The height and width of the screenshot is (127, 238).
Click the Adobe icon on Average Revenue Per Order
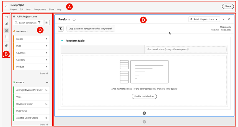point(46,90)
